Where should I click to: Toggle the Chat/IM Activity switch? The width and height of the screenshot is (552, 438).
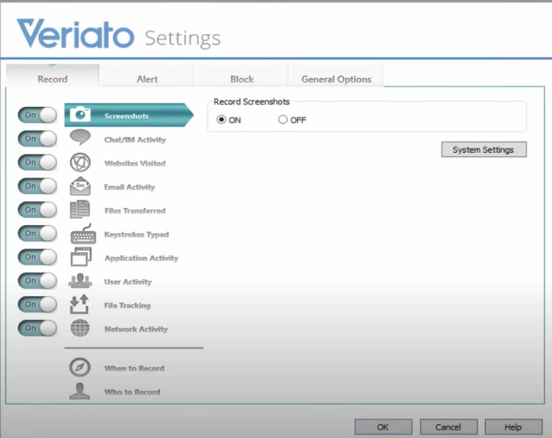click(x=37, y=139)
